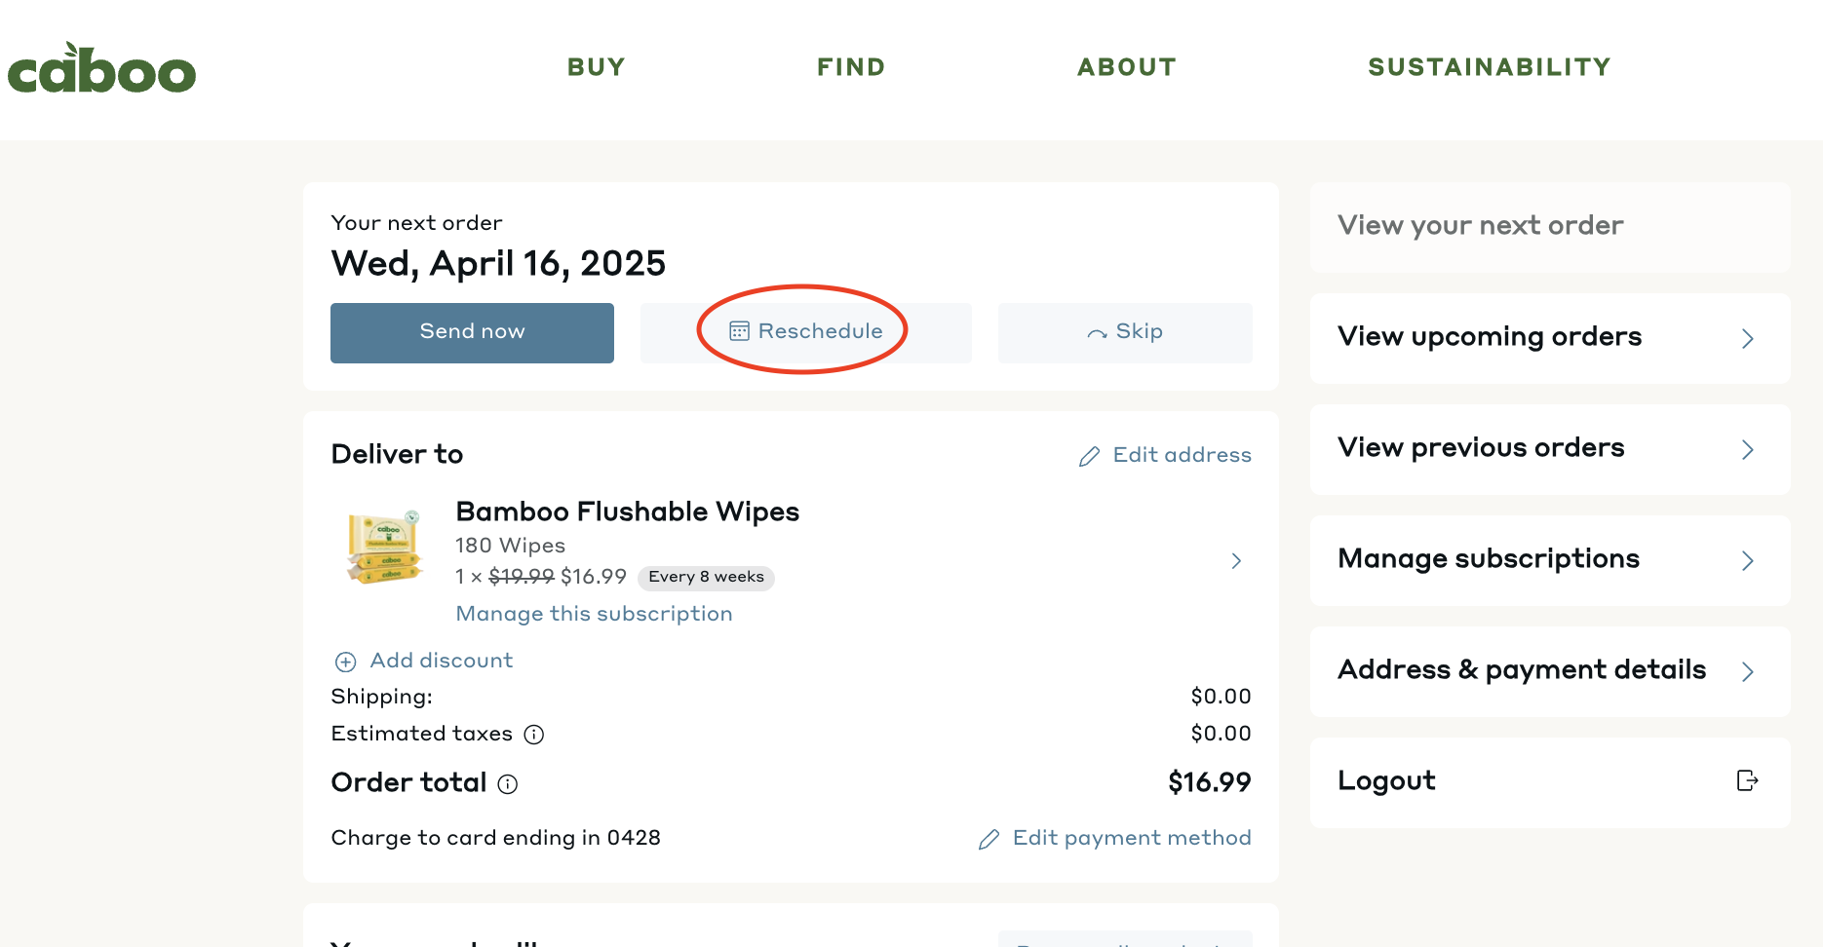Open the Manage this subscription link
Screen dimensions: 1823x947
[594, 614]
